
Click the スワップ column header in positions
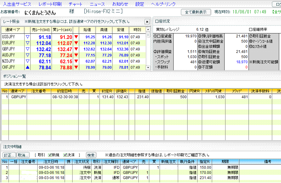pos(237,91)
